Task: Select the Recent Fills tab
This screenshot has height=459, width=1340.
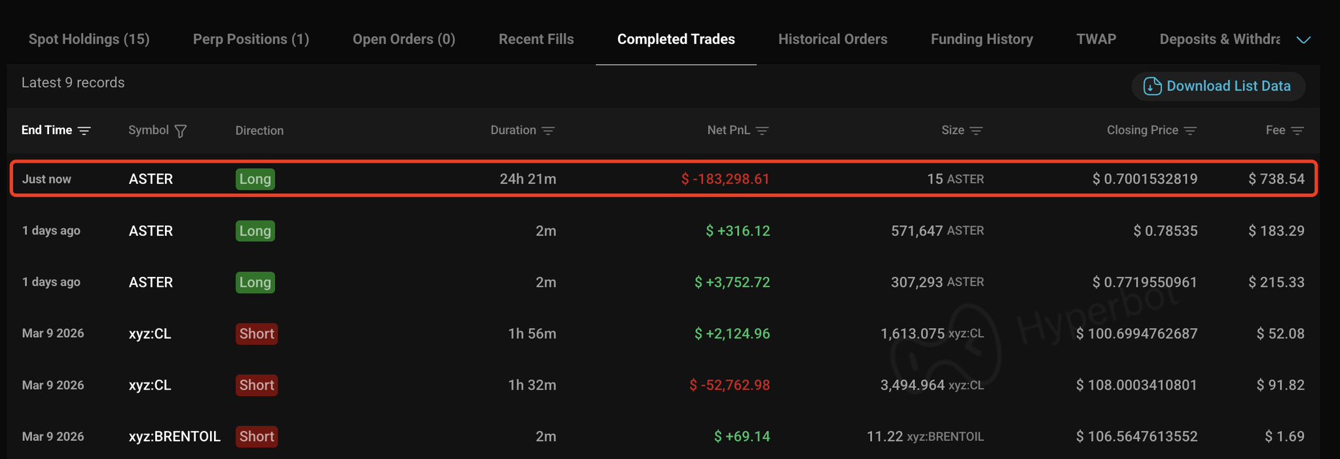Action: point(536,39)
